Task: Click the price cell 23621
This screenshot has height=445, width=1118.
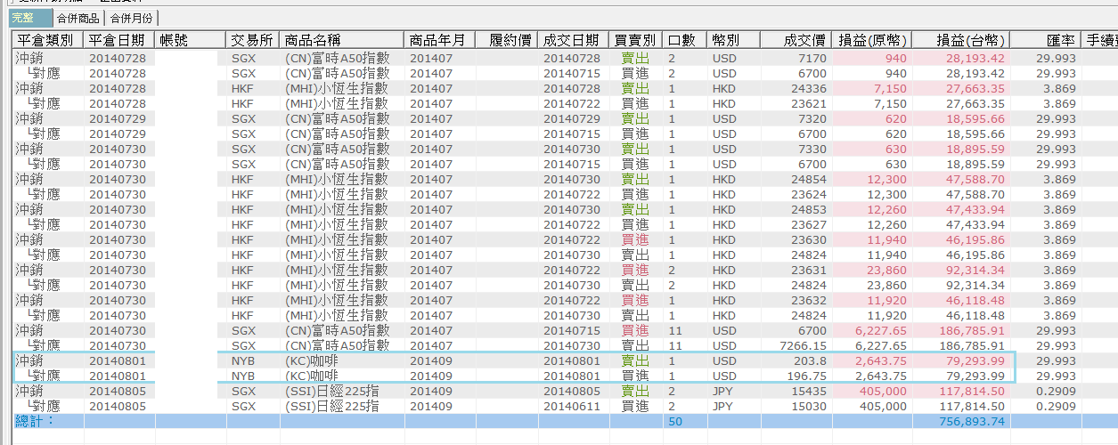Action: [x=796, y=103]
